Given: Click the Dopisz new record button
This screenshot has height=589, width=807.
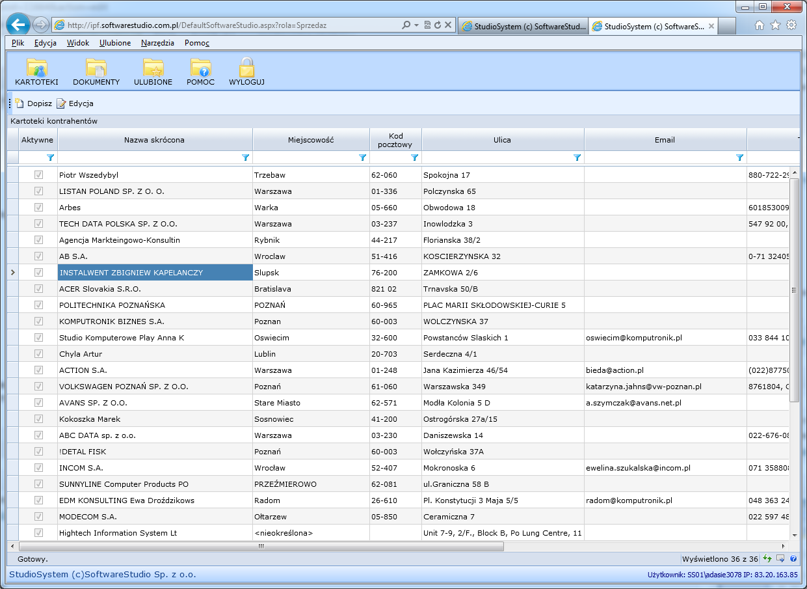Looking at the screenshot, I should tap(33, 103).
